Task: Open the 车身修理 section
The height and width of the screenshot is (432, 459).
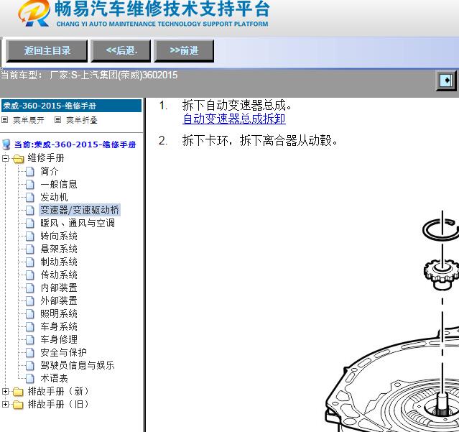Action: pyautogui.click(x=59, y=339)
